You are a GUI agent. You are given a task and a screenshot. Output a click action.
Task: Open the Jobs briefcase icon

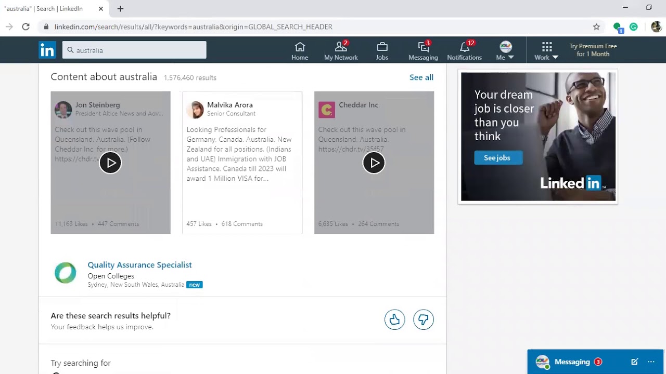tap(382, 51)
